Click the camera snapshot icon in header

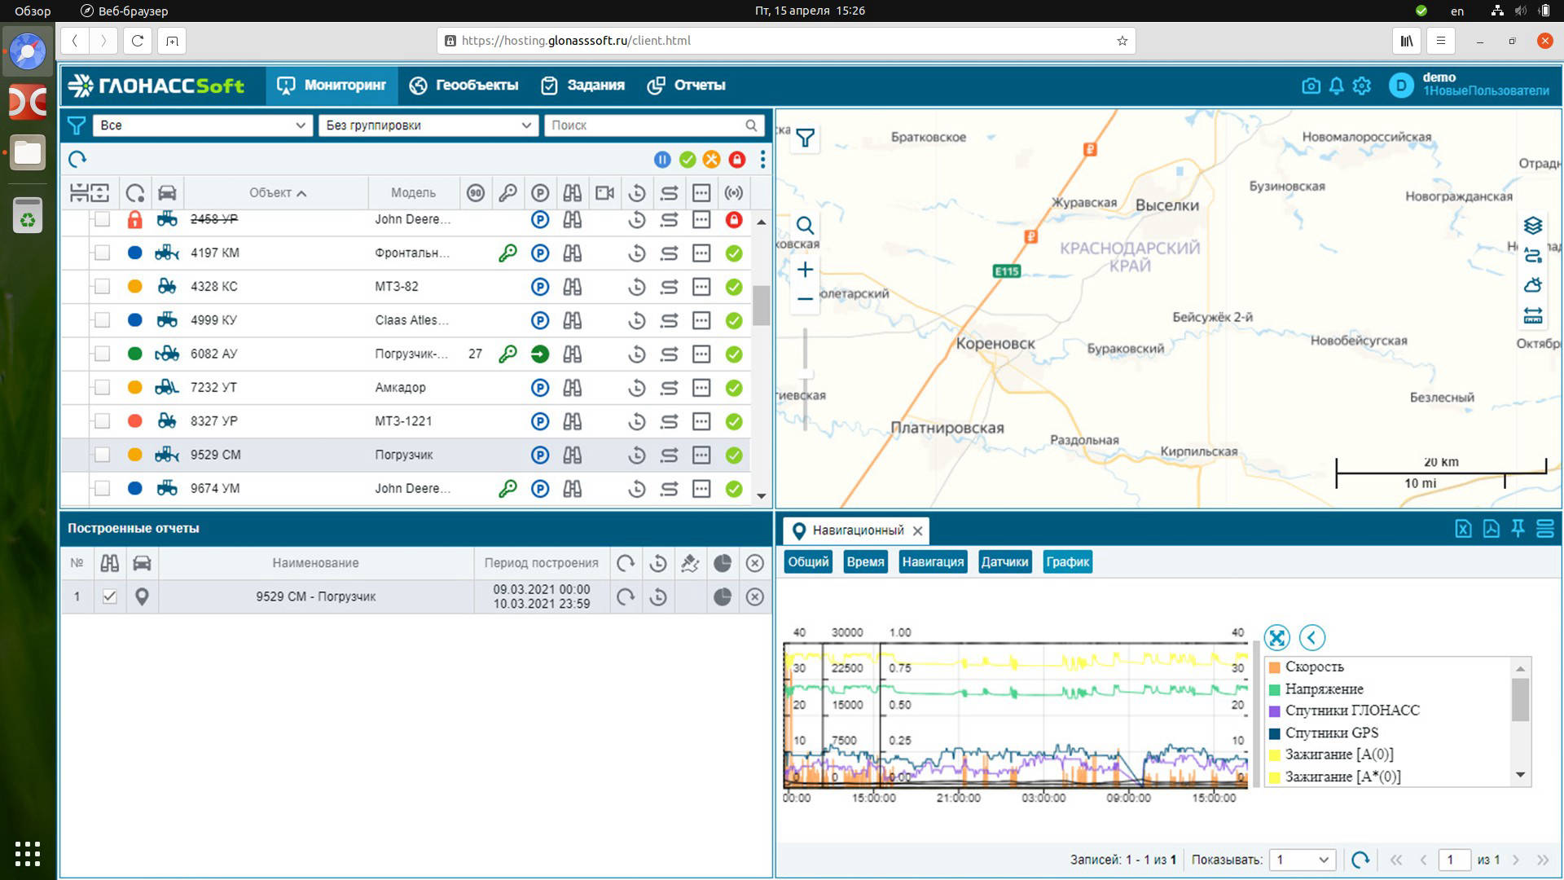1311,86
